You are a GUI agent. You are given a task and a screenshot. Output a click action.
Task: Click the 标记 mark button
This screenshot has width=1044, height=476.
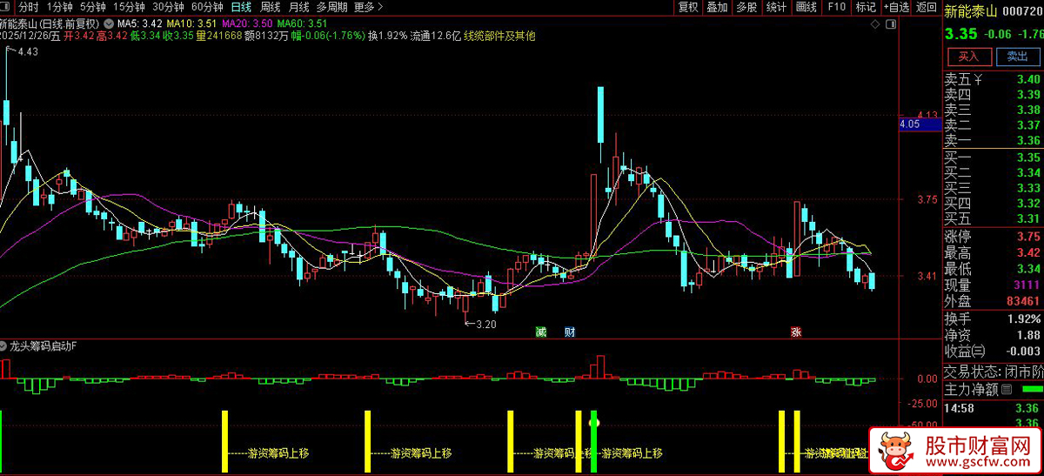(x=866, y=7)
